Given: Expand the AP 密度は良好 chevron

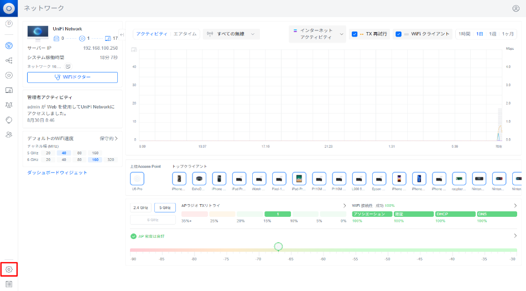Looking at the screenshot, I should pos(515,236).
